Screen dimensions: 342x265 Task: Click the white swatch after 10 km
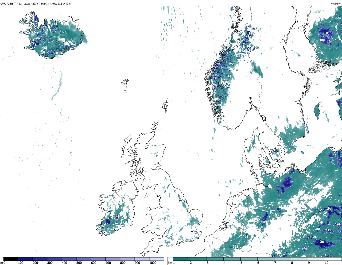click(x=333, y=259)
